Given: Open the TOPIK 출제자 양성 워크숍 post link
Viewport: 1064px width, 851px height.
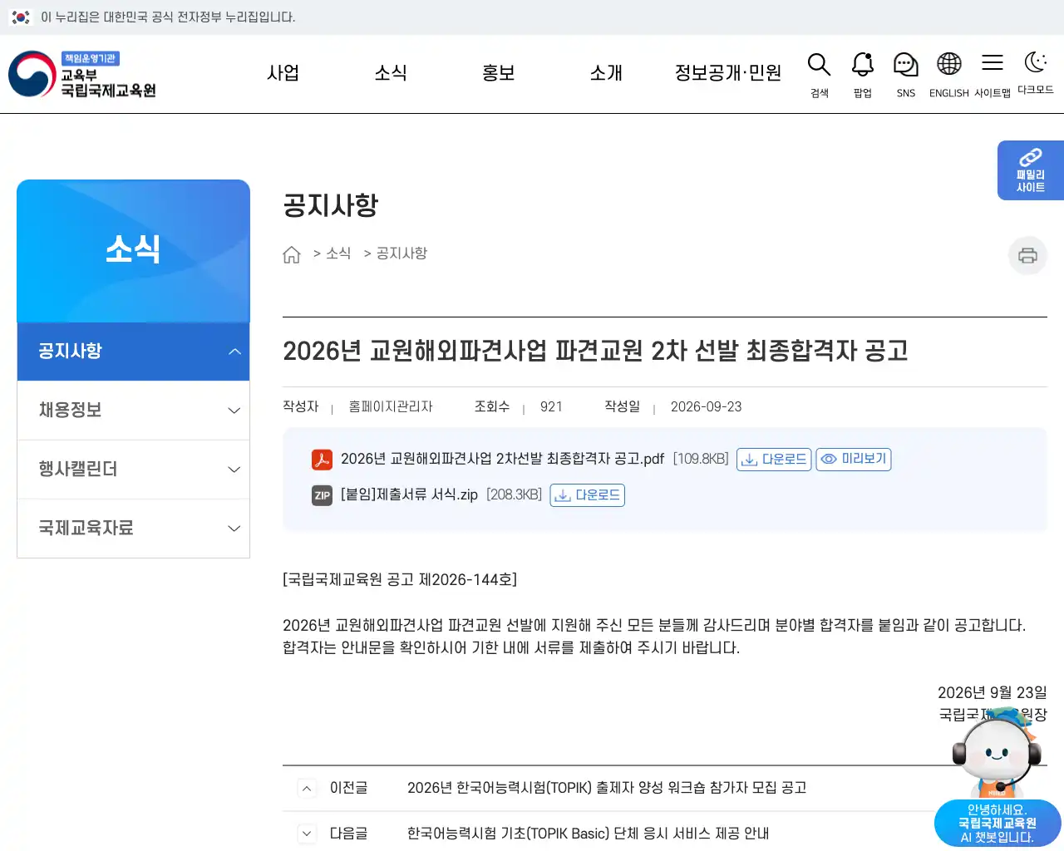Looking at the screenshot, I should [607, 788].
